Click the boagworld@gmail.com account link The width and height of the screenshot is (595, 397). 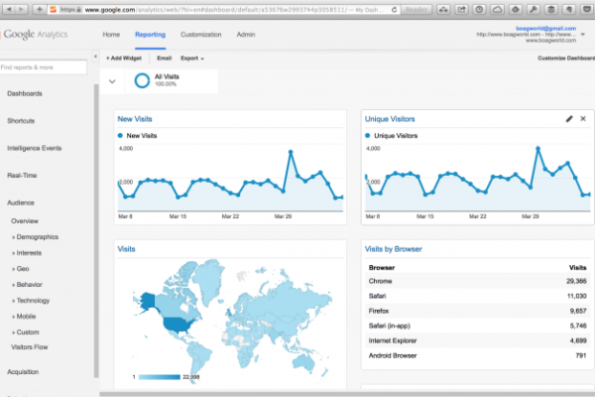tap(545, 29)
